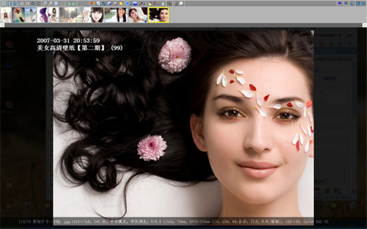Click the black circle zoom icon
This screenshot has width=367, height=229.
coord(39,4)
